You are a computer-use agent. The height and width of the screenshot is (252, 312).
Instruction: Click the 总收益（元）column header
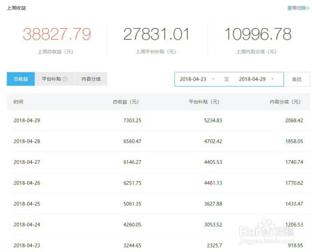(x=125, y=102)
